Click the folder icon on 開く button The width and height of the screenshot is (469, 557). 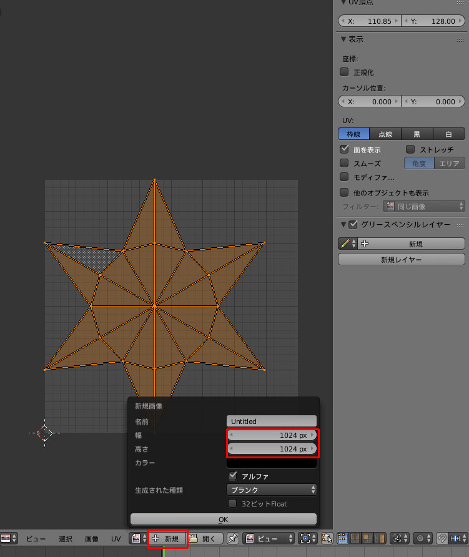194,538
